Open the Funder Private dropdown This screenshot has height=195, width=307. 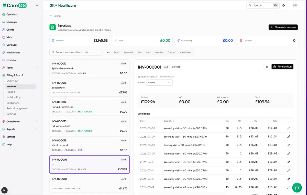(159, 82)
